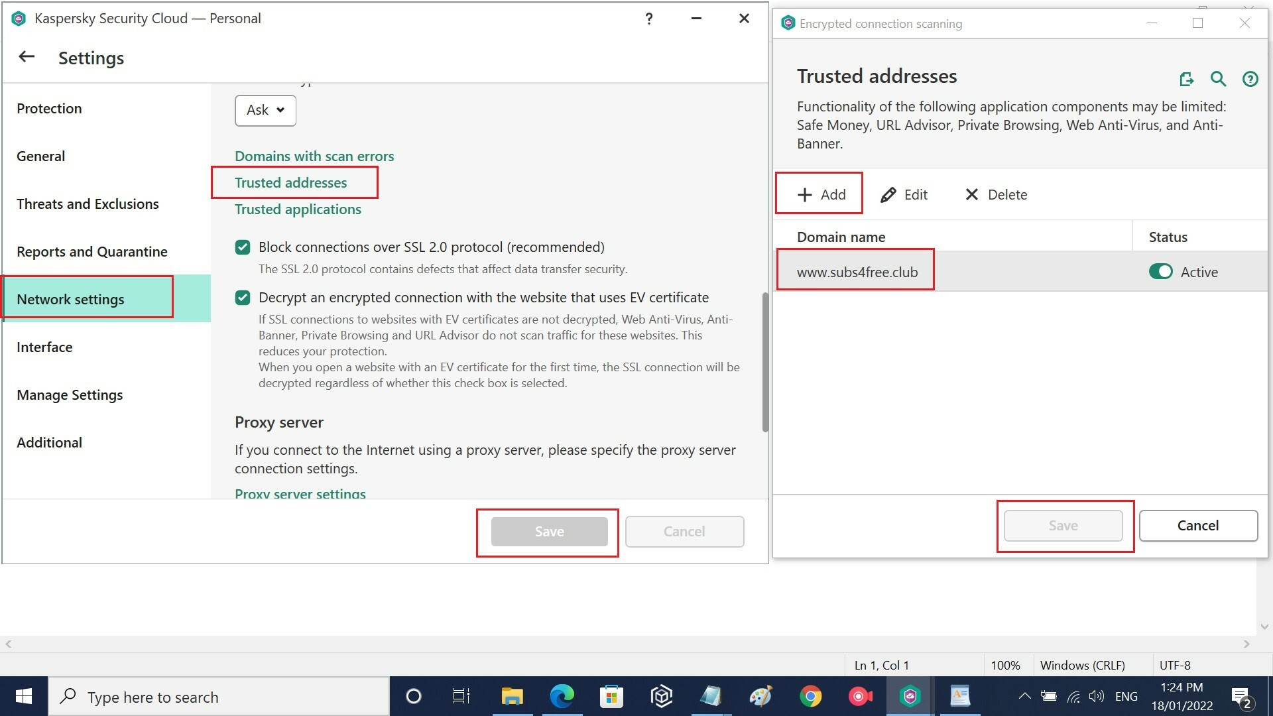
Task: Open Domains with scan errors link
Action: point(314,156)
